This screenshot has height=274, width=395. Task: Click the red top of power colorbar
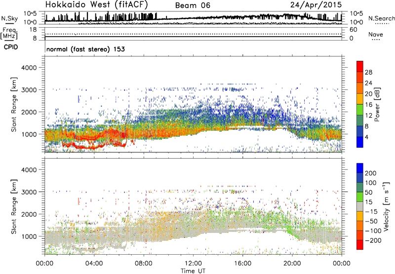(360, 66)
